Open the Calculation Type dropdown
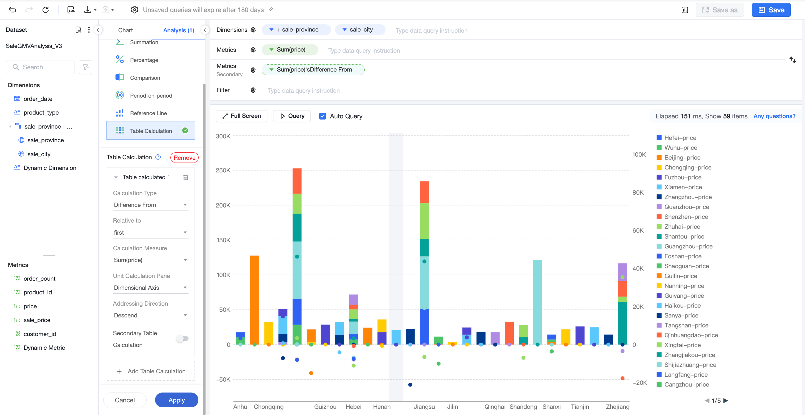The width and height of the screenshot is (805, 415). [150, 205]
